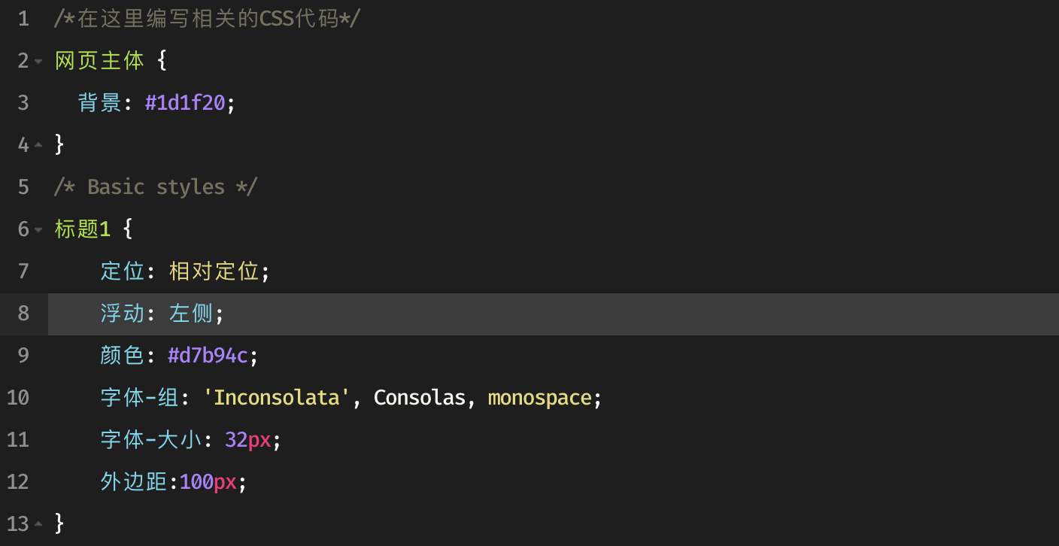
Task: Collapse the 网页主体 block fold arrow
Action: (x=38, y=61)
